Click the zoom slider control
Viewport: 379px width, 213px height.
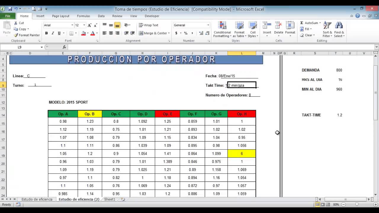click(x=357, y=204)
